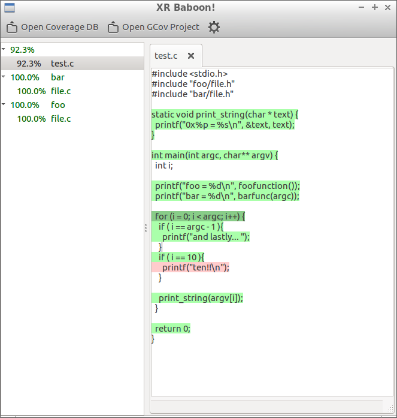Viewport: 397px width, 418px height.
Task: Select the 100.0% foo folder row
Action: [72, 105]
